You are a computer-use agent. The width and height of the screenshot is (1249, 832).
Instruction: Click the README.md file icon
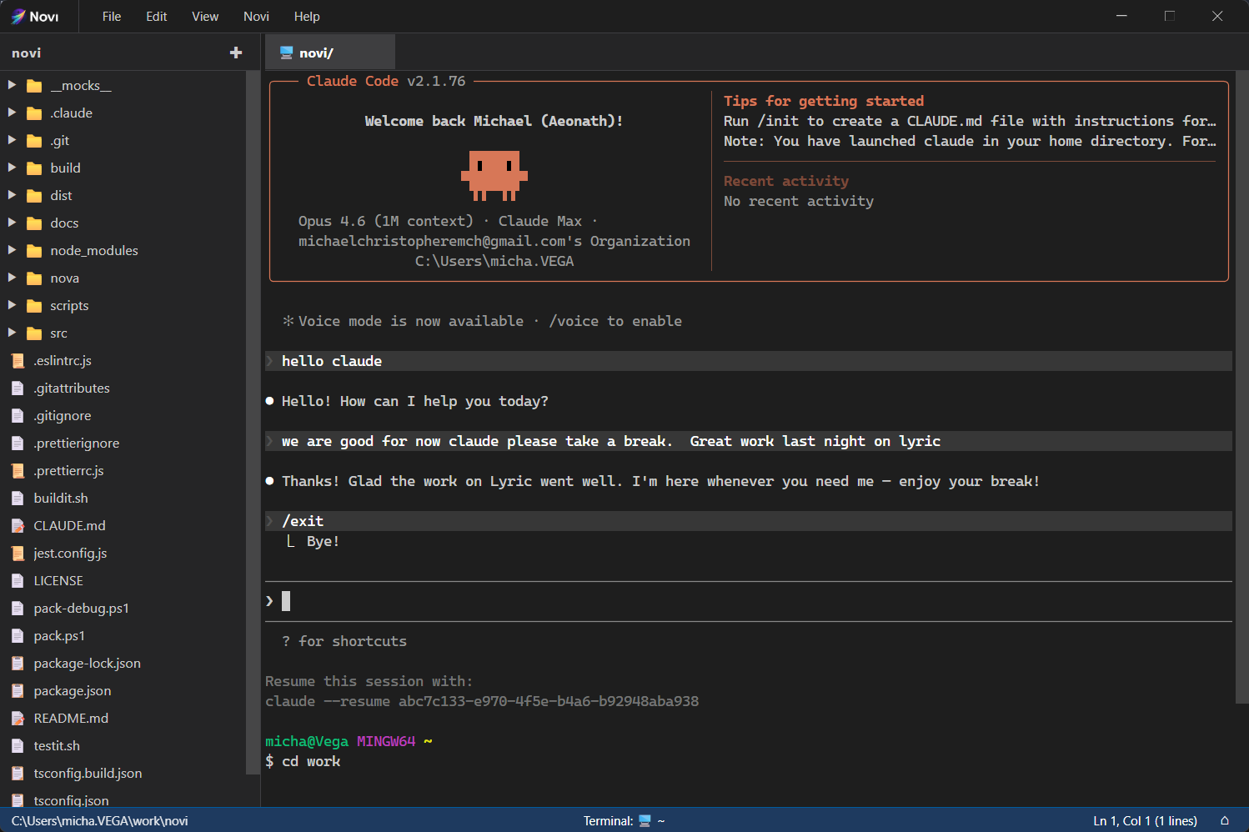pyautogui.click(x=18, y=719)
